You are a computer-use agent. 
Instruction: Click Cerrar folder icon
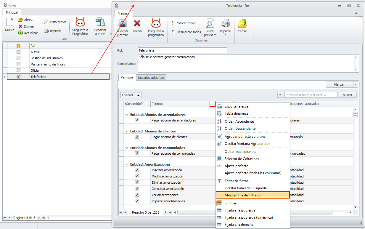242,23
